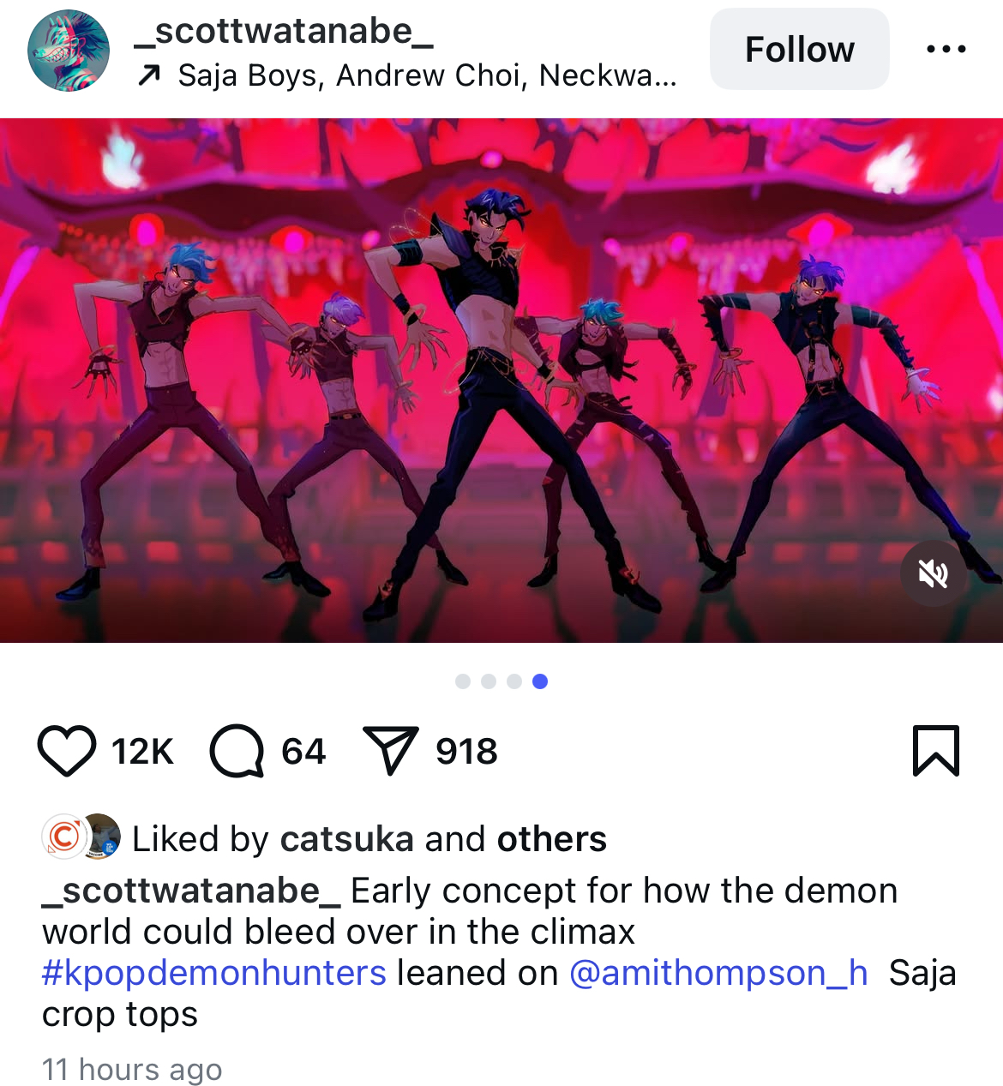Open comments via speech bubble icon
This screenshot has width=1003, height=1086.
point(237,751)
